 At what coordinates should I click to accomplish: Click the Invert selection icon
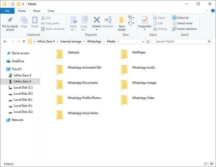pyautogui.click(x=174, y=29)
